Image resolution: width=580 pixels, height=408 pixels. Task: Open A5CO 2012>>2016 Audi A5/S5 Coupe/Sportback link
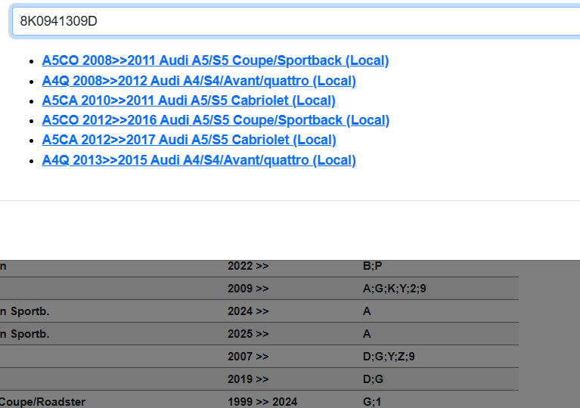pyautogui.click(x=216, y=120)
